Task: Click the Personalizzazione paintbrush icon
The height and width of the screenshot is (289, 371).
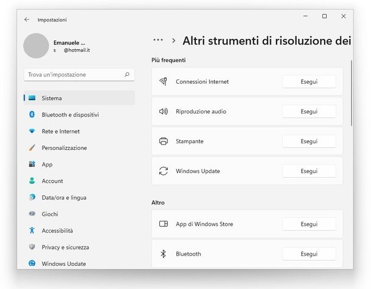Action: pyautogui.click(x=32, y=148)
